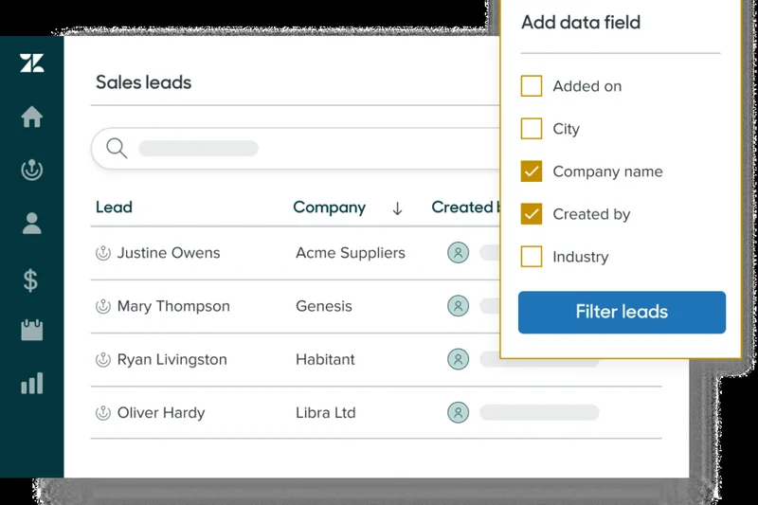
Task: Enable the Added on checkbox
Action: (532, 86)
